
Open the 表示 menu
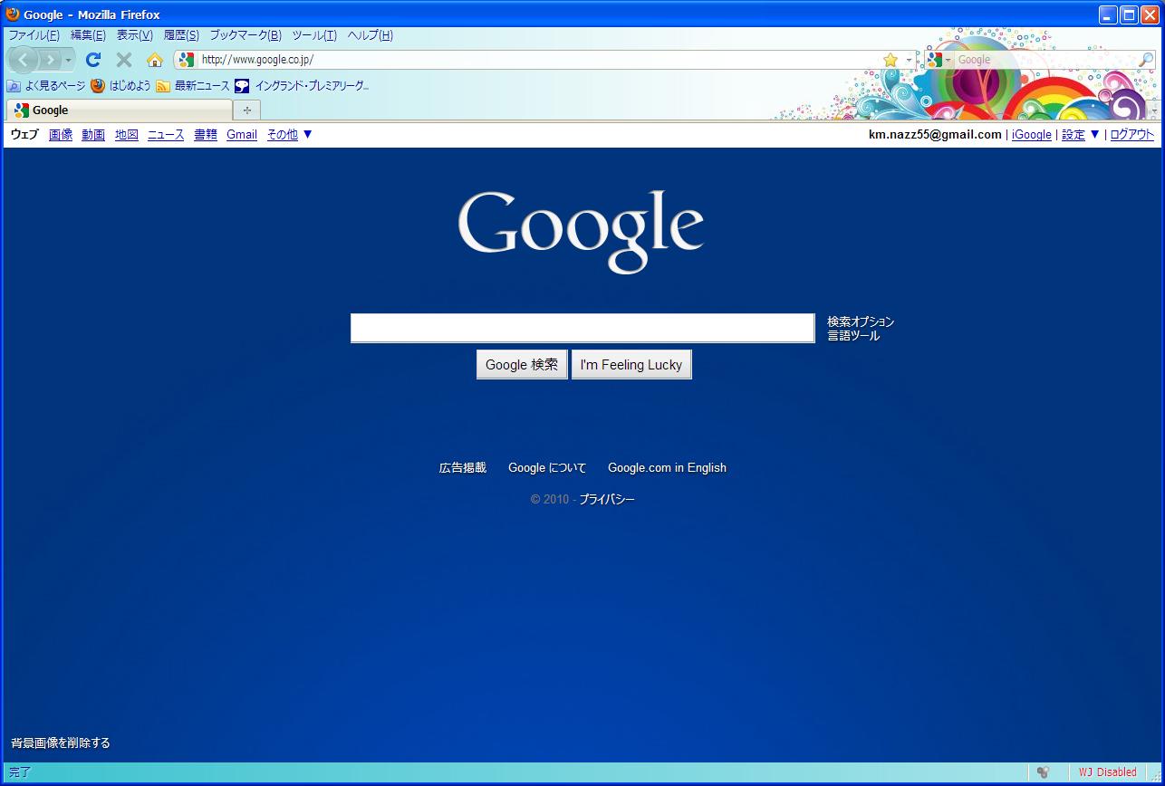pyautogui.click(x=134, y=35)
